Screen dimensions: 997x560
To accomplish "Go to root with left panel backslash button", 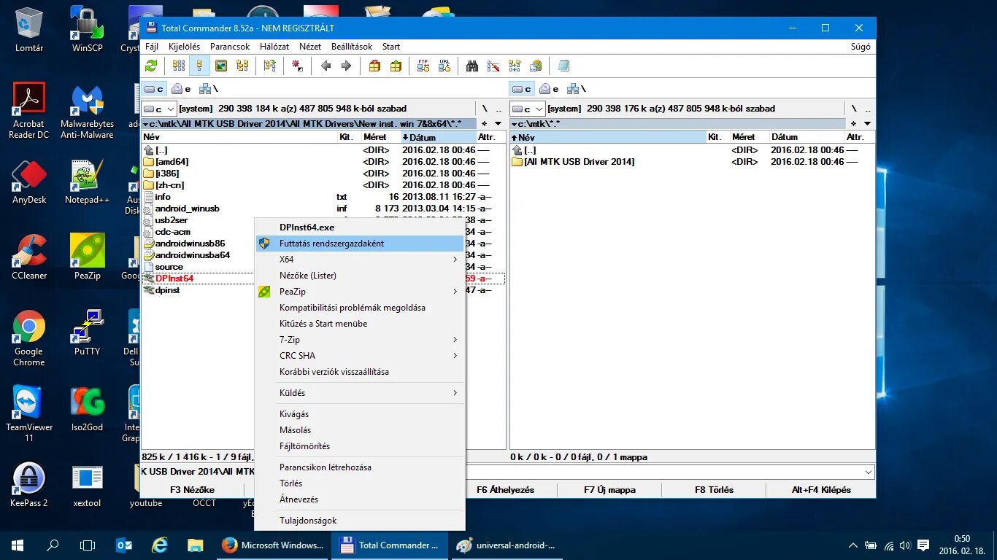I will pos(485,108).
